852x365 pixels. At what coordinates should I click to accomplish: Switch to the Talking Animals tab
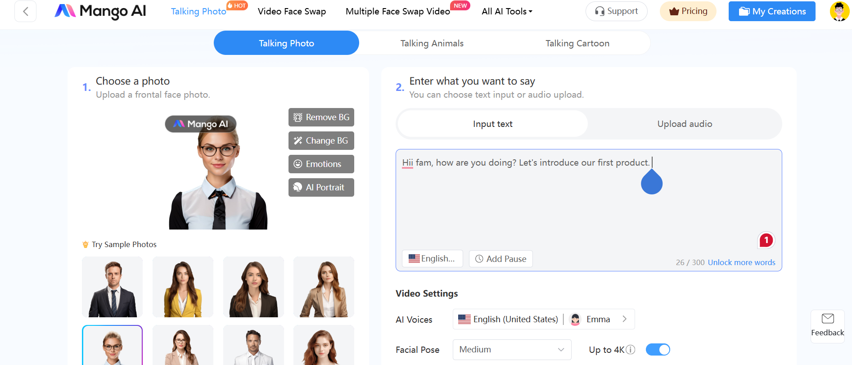point(432,43)
